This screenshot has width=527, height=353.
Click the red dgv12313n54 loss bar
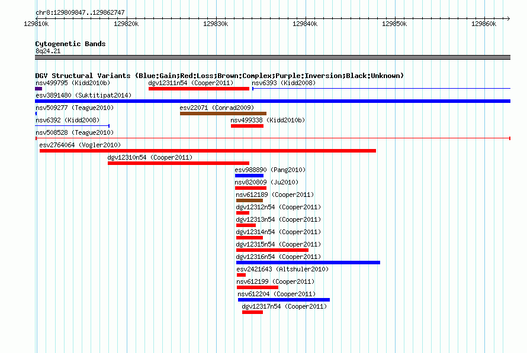[x=246, y=225]
